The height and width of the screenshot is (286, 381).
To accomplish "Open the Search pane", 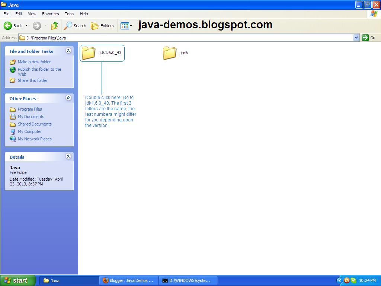I will tap(75, 26).
